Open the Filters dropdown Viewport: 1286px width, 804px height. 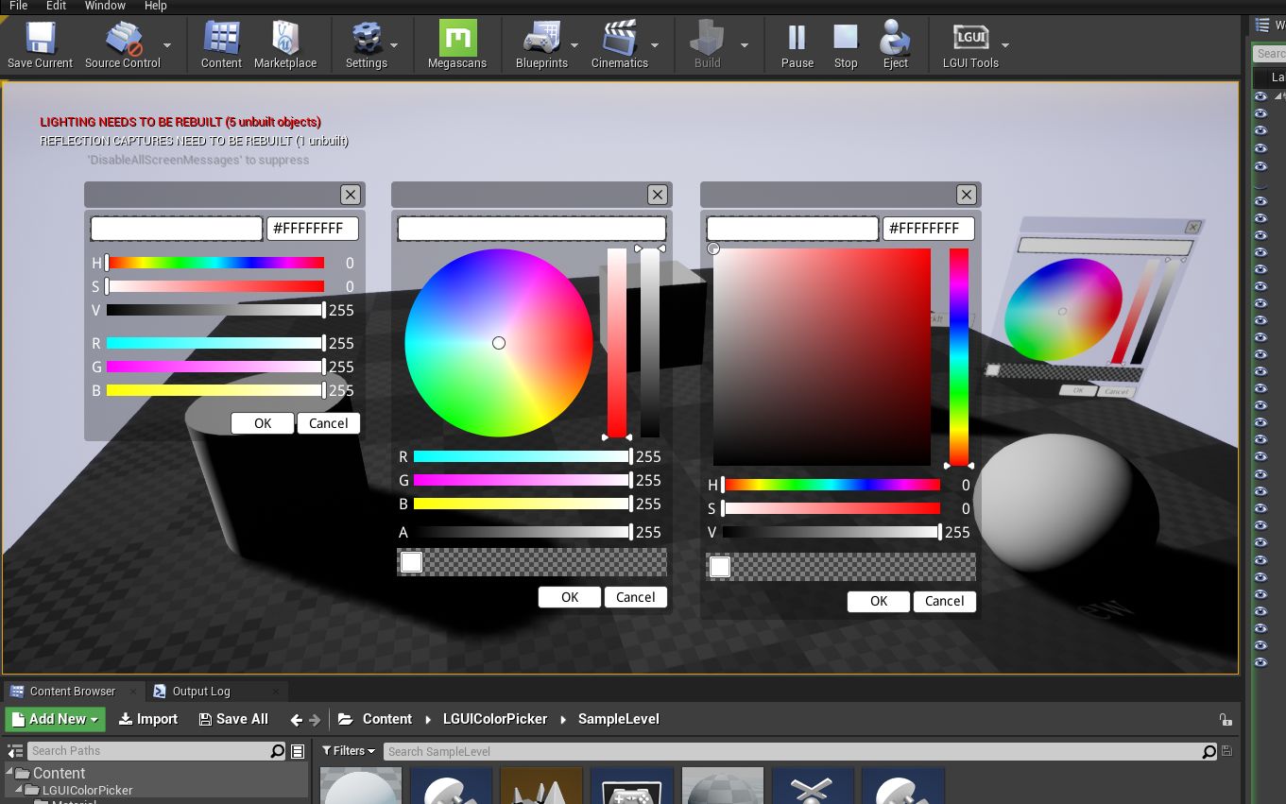349,751
